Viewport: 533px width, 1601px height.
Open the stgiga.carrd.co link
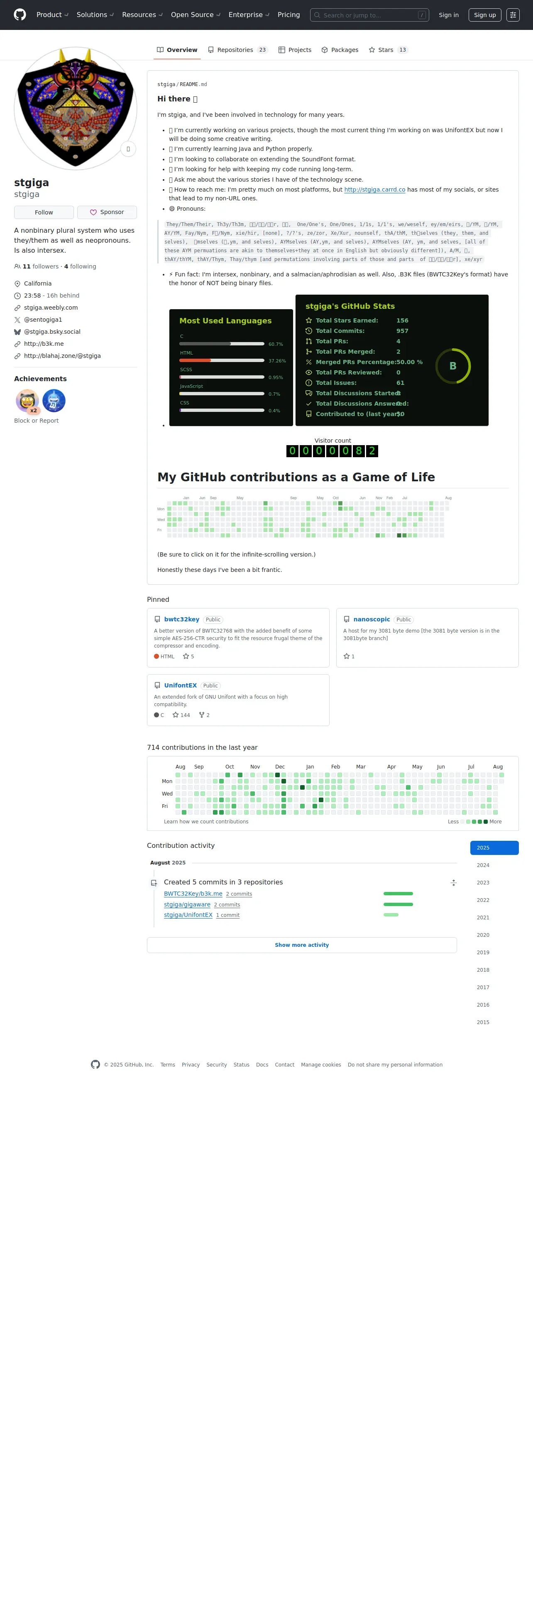pyautogui.click(x=375, y=190)
